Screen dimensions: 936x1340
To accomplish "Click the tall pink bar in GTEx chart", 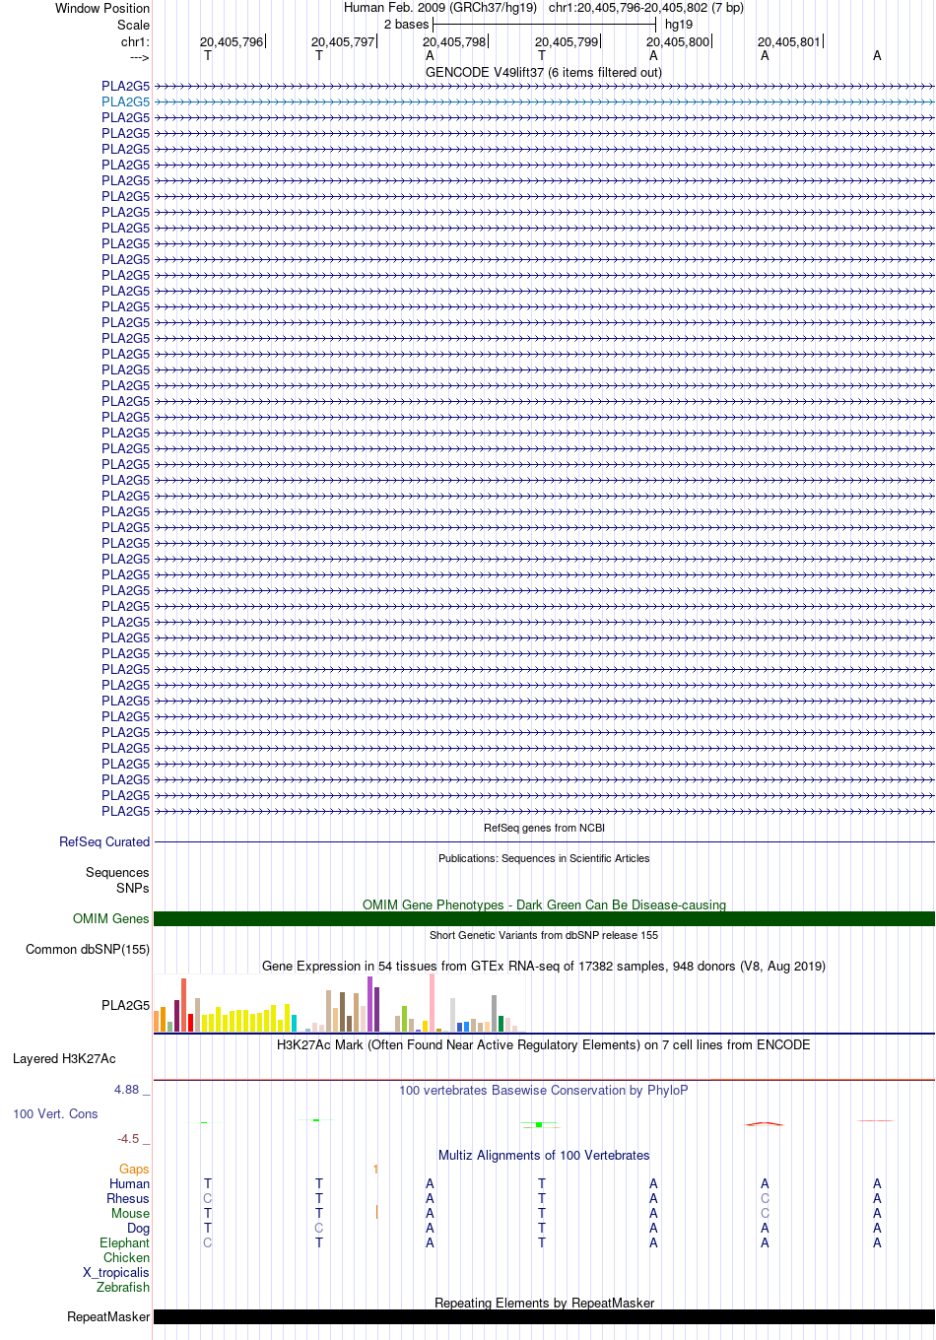I will tap(432, 1002).
